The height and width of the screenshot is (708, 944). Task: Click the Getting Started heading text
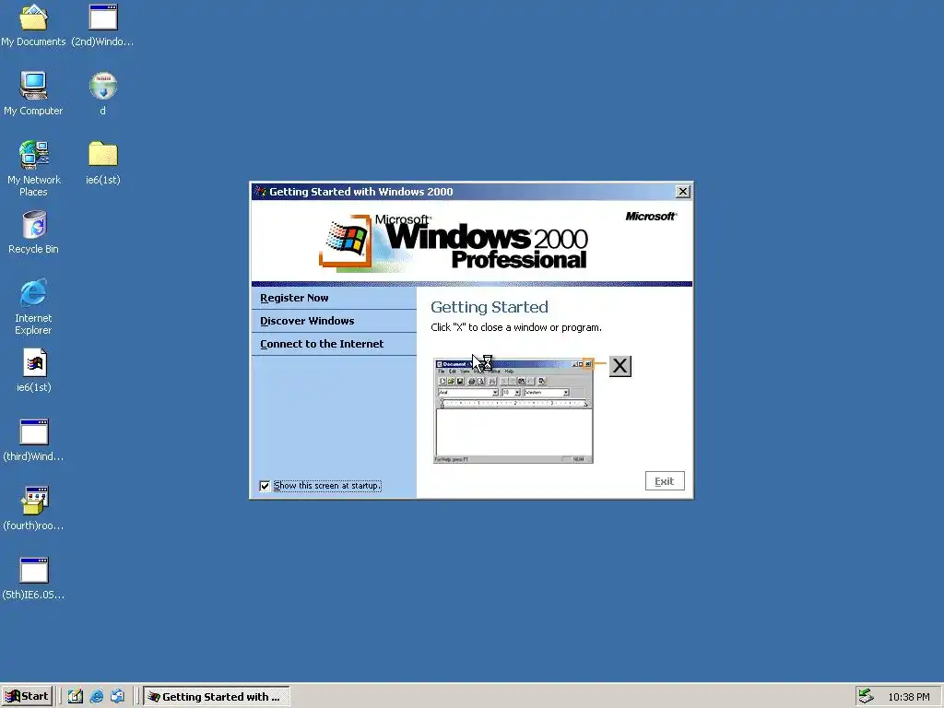[490, 307]
